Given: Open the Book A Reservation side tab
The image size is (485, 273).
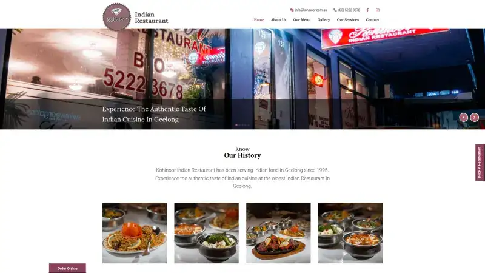Looking at the screenshot, I should click(480, 163).
